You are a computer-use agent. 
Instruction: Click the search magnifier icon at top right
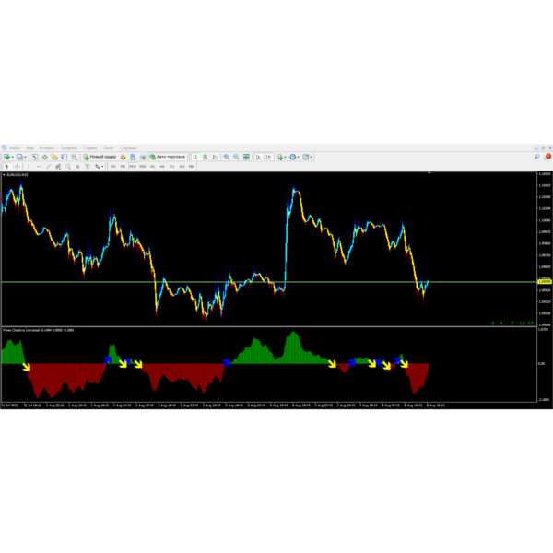(536, 157)
